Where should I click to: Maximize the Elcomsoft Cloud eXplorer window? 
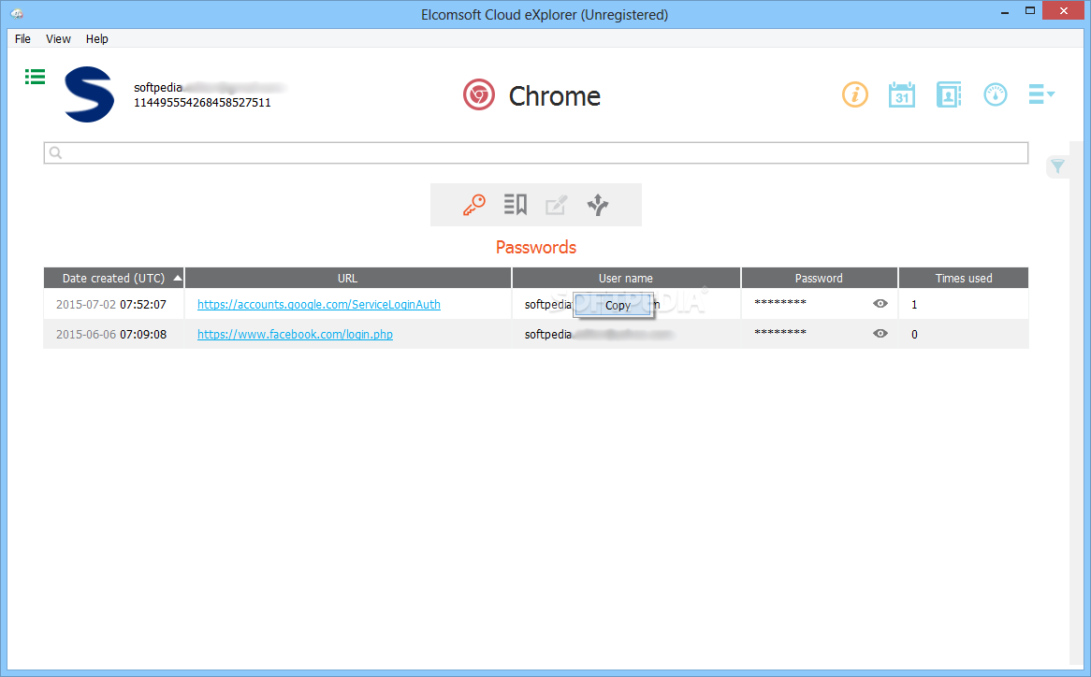pos(1030,11)
